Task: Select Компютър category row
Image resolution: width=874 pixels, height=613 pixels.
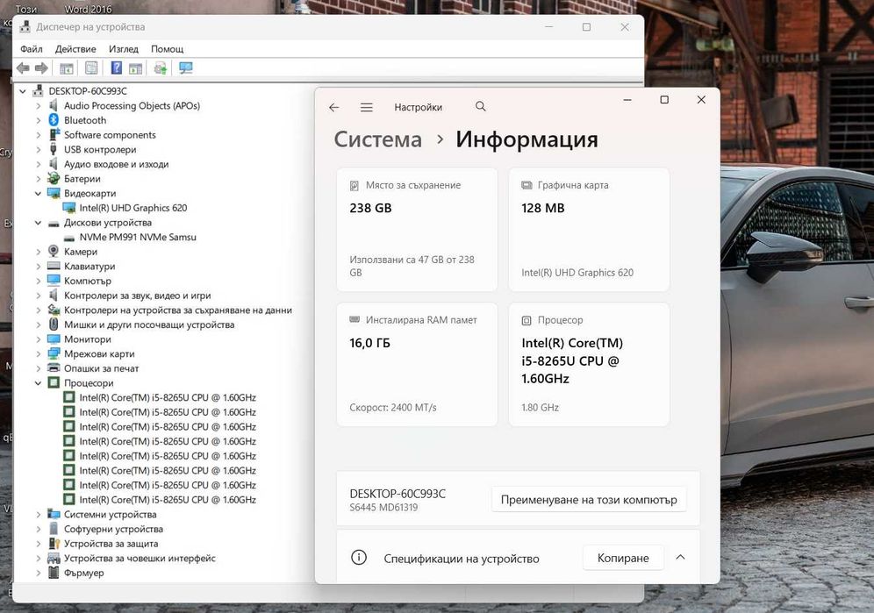Action: (88, 281)
